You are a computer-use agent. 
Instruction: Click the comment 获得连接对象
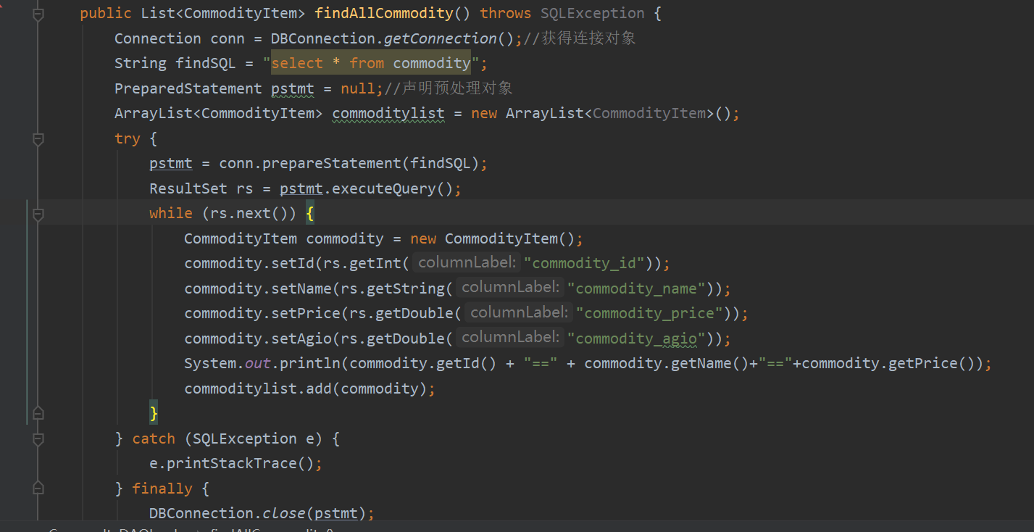pyautogui.click(x=588, y=38)
